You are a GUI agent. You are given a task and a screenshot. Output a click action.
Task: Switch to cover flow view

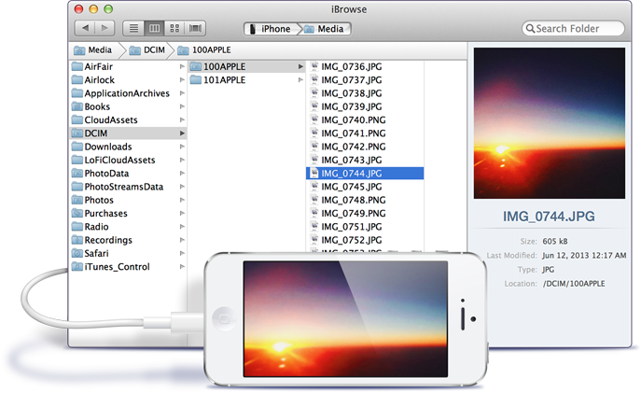[195, 28]
